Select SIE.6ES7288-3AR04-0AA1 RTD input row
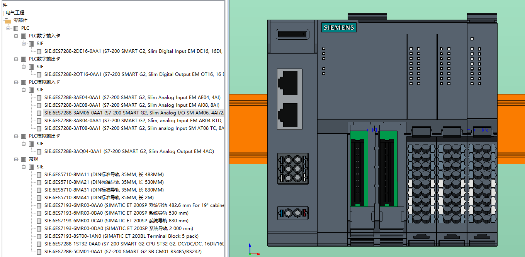Image resolution: width=525 pixels, height=257 pixels. pyautogui.click(x=134, y=121)
